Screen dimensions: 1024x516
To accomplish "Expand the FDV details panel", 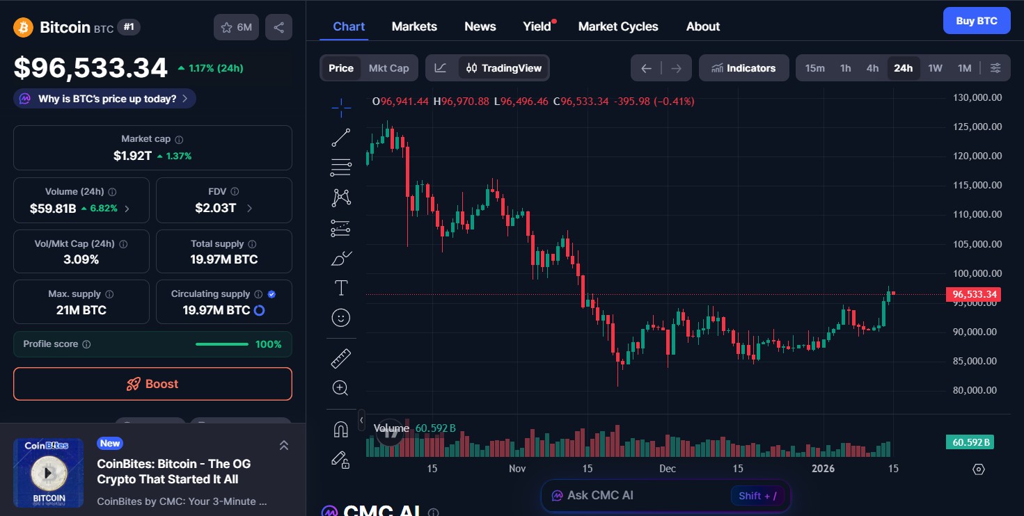I will pyautogui.click(x=224, y=200).
